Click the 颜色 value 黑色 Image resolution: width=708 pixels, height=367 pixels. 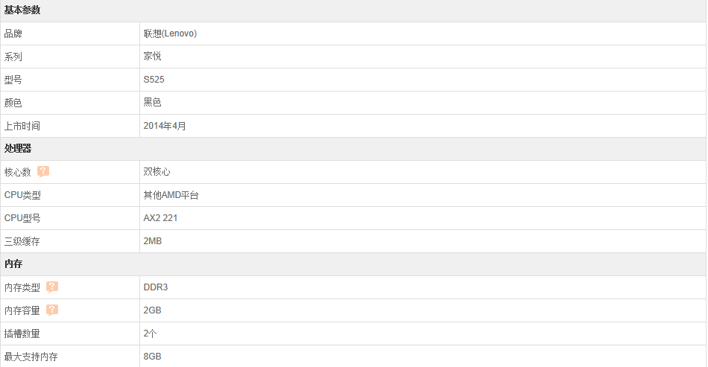152,102
